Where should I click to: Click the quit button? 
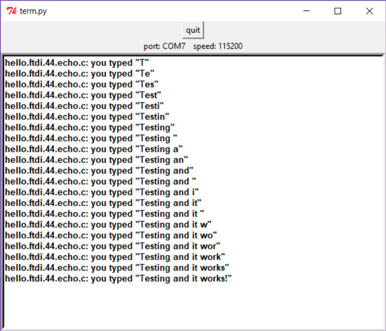tap(193, 30)
